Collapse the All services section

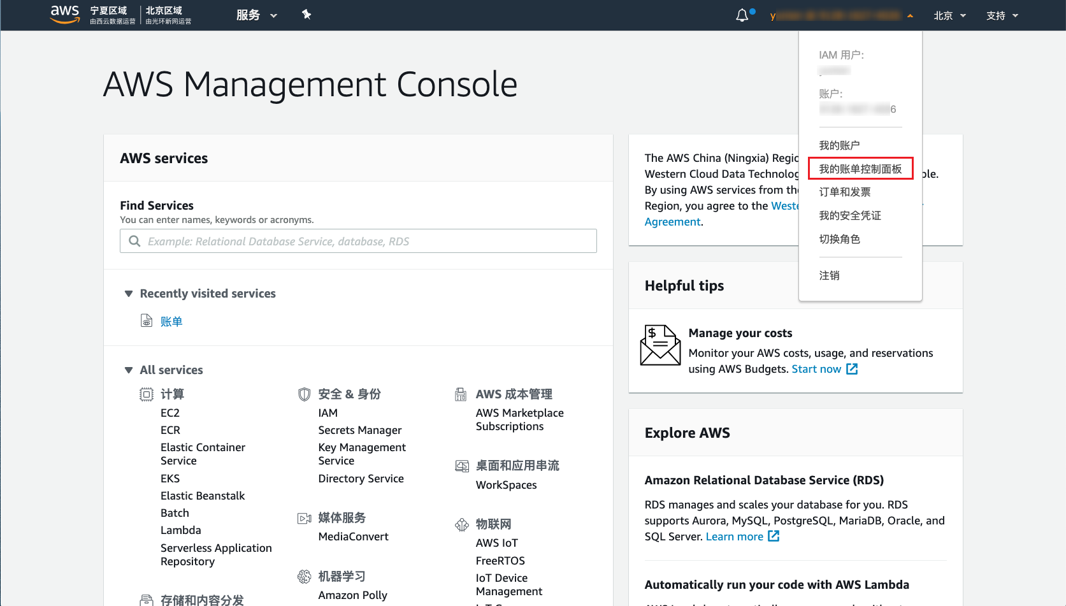tap(129, 370)
